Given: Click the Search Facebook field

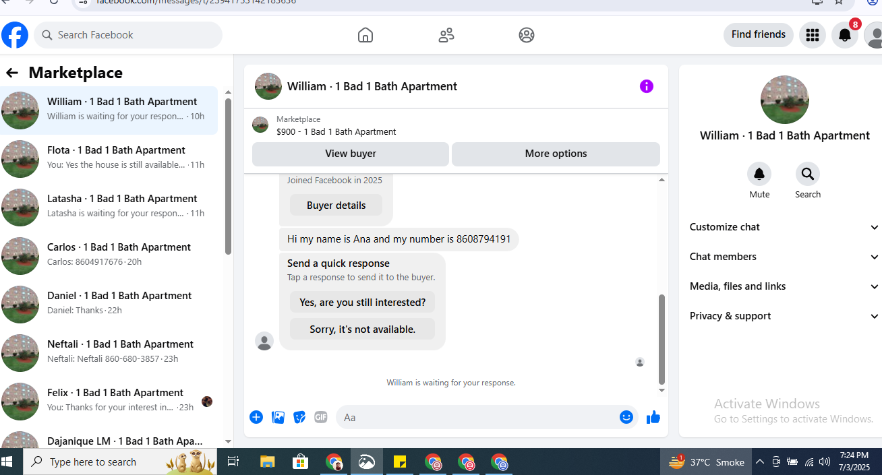Looking at the screenshot, I should (x=128, y=35).
